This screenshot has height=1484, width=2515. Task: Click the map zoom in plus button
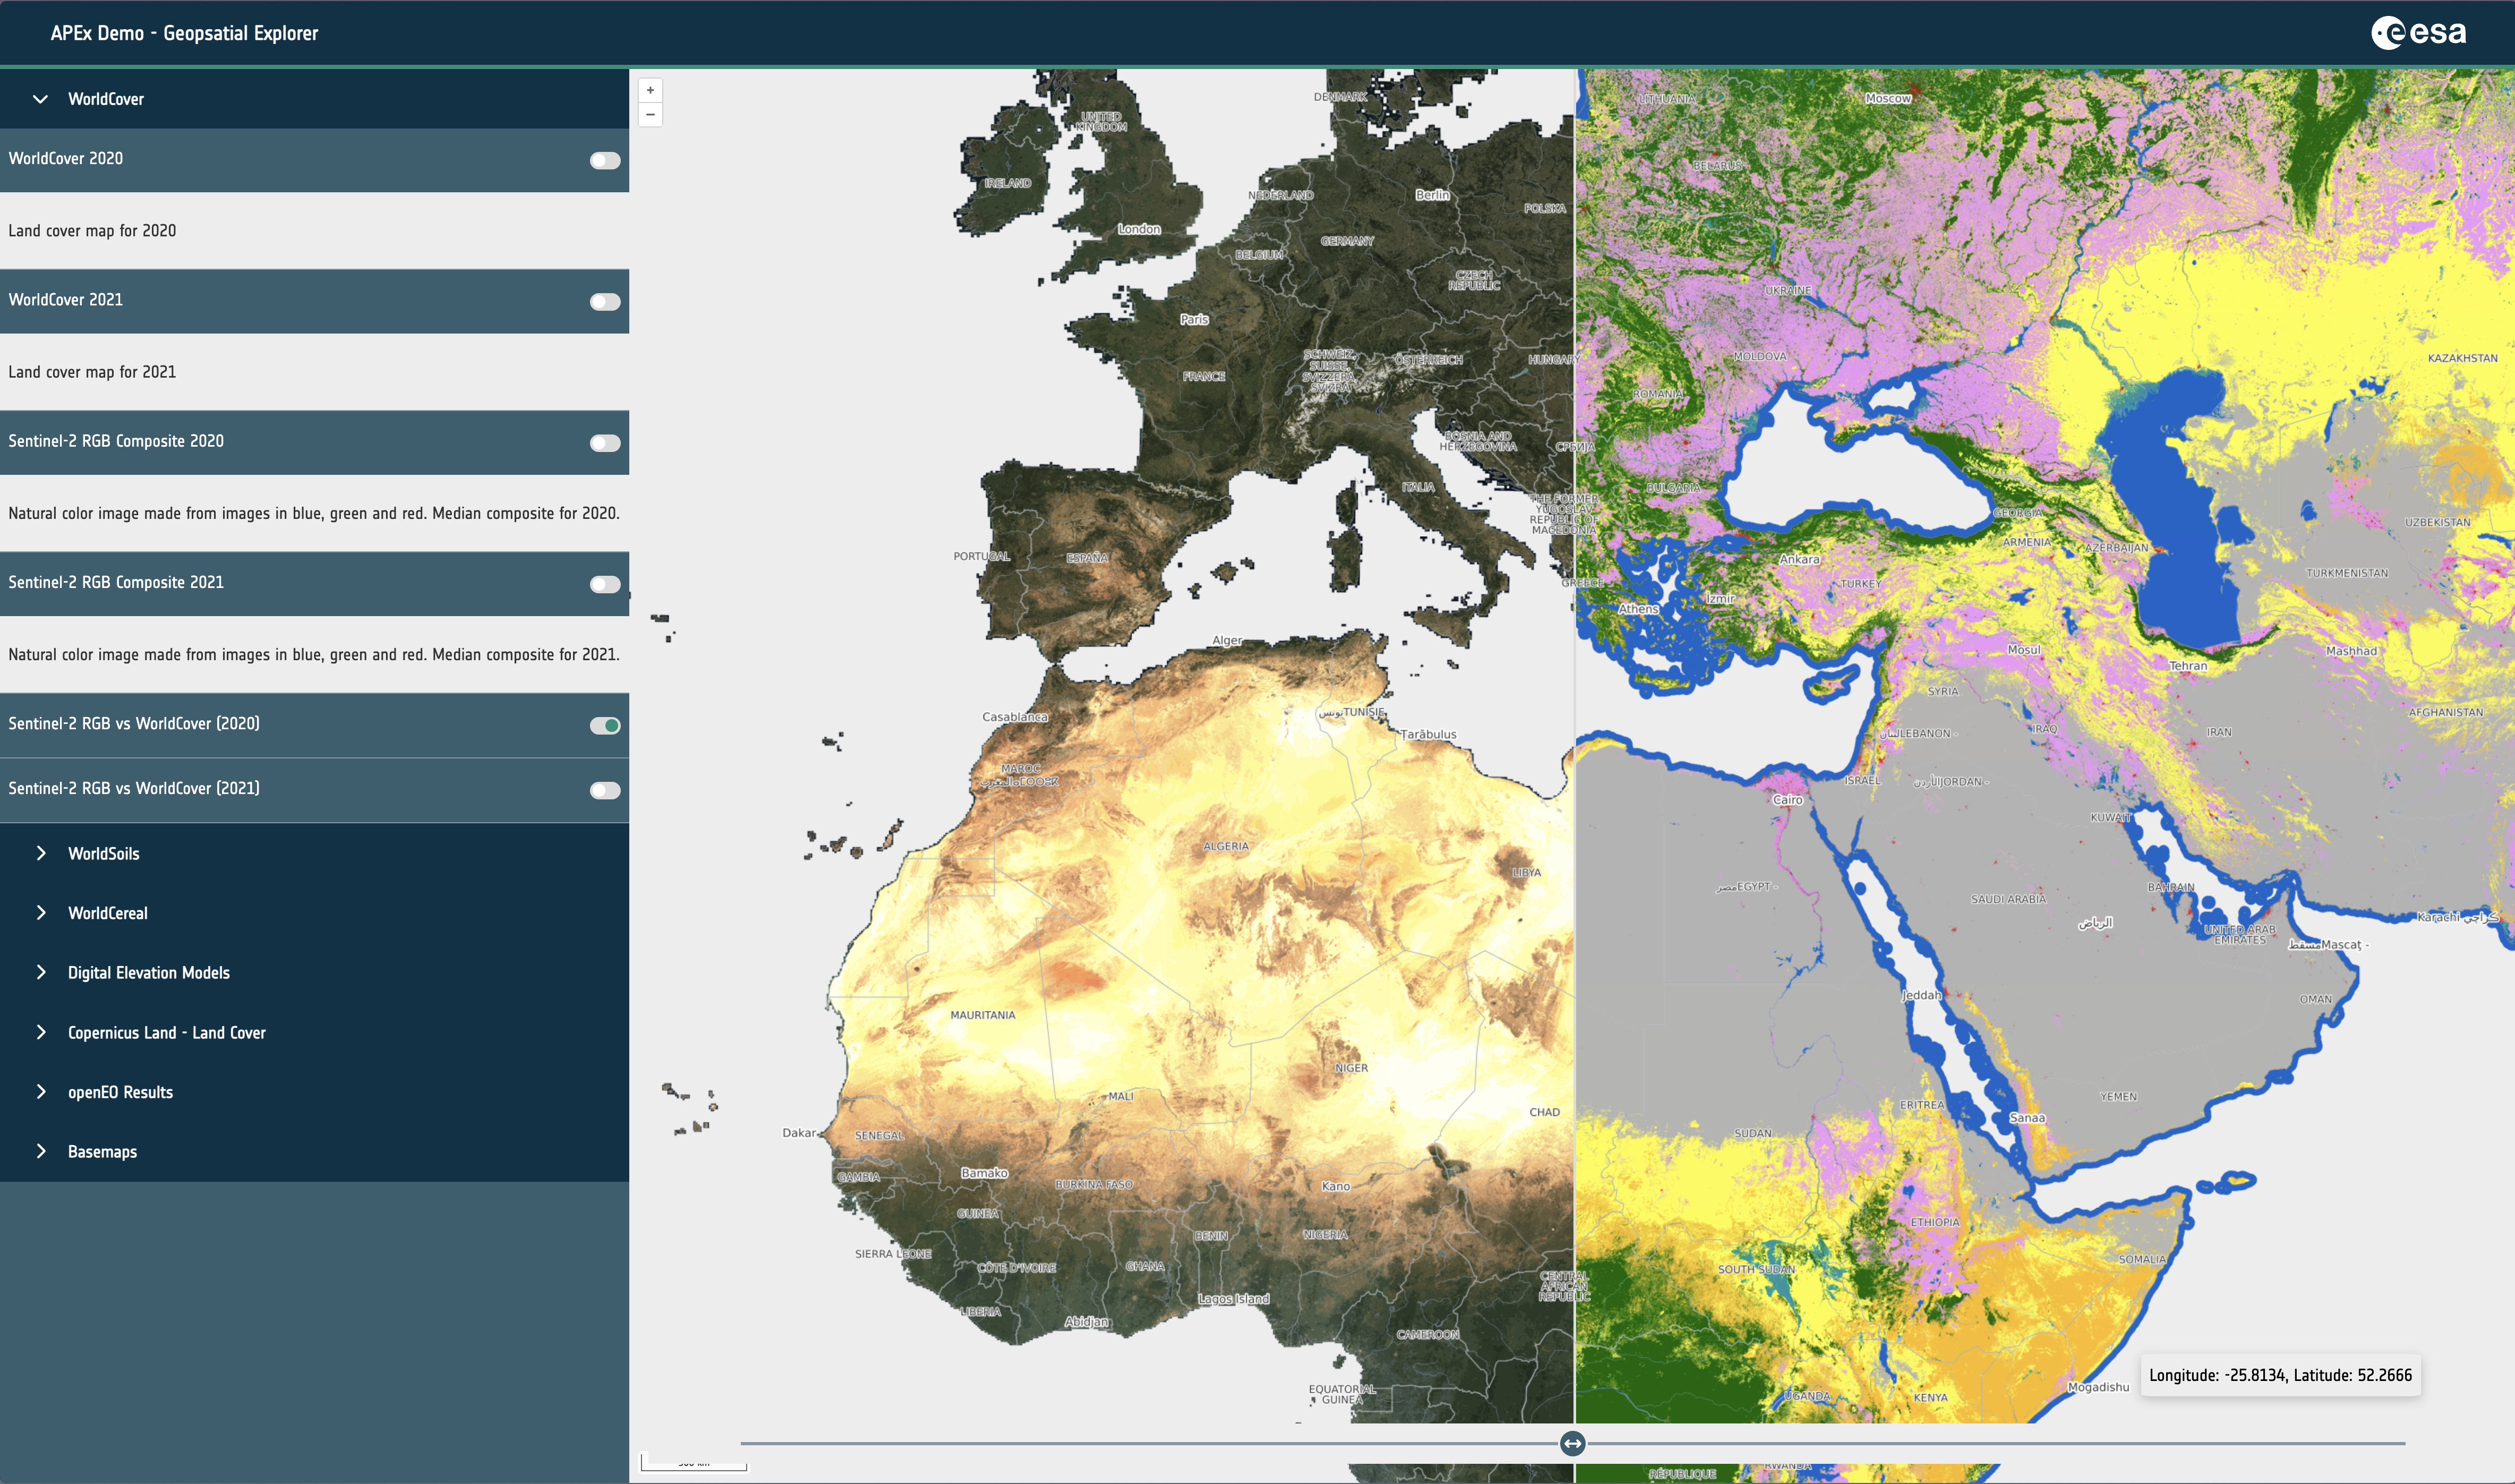coord(650,90)
